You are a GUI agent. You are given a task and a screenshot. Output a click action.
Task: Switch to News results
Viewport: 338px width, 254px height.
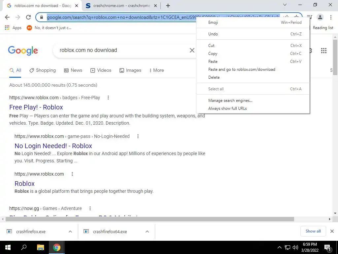(x=73, y=70)
